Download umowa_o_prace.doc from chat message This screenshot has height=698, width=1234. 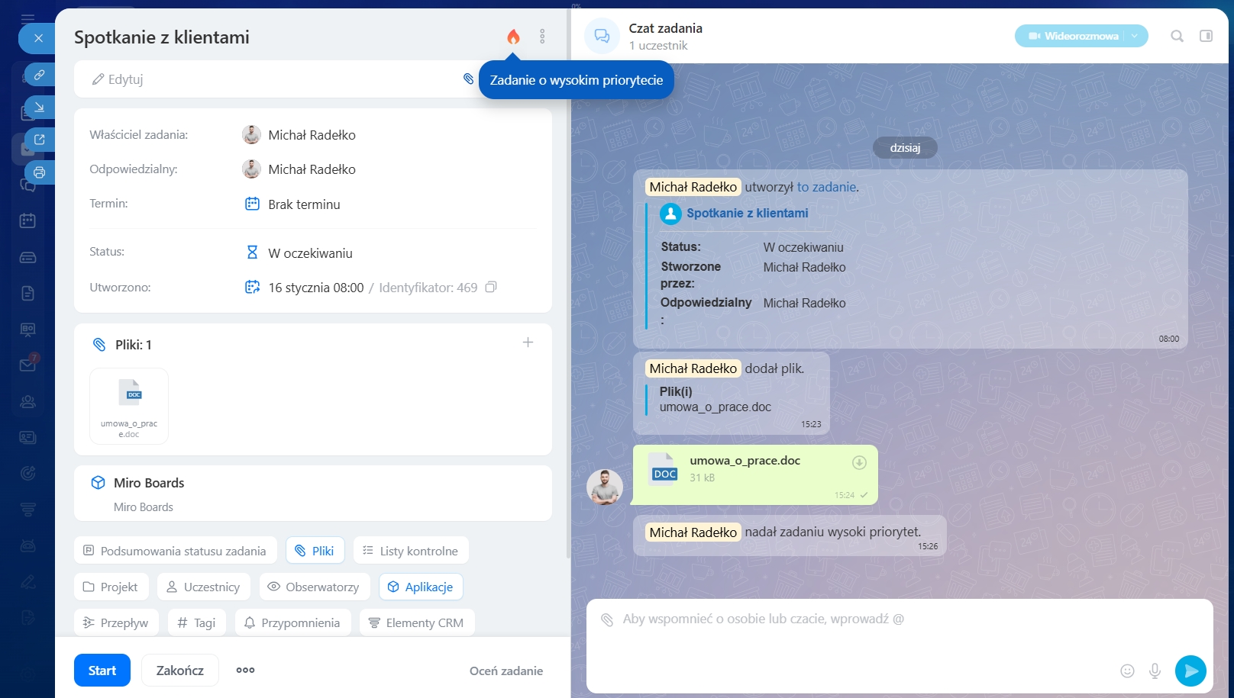(859, 462)
